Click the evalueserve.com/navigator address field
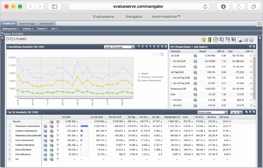 pos(138,7)
